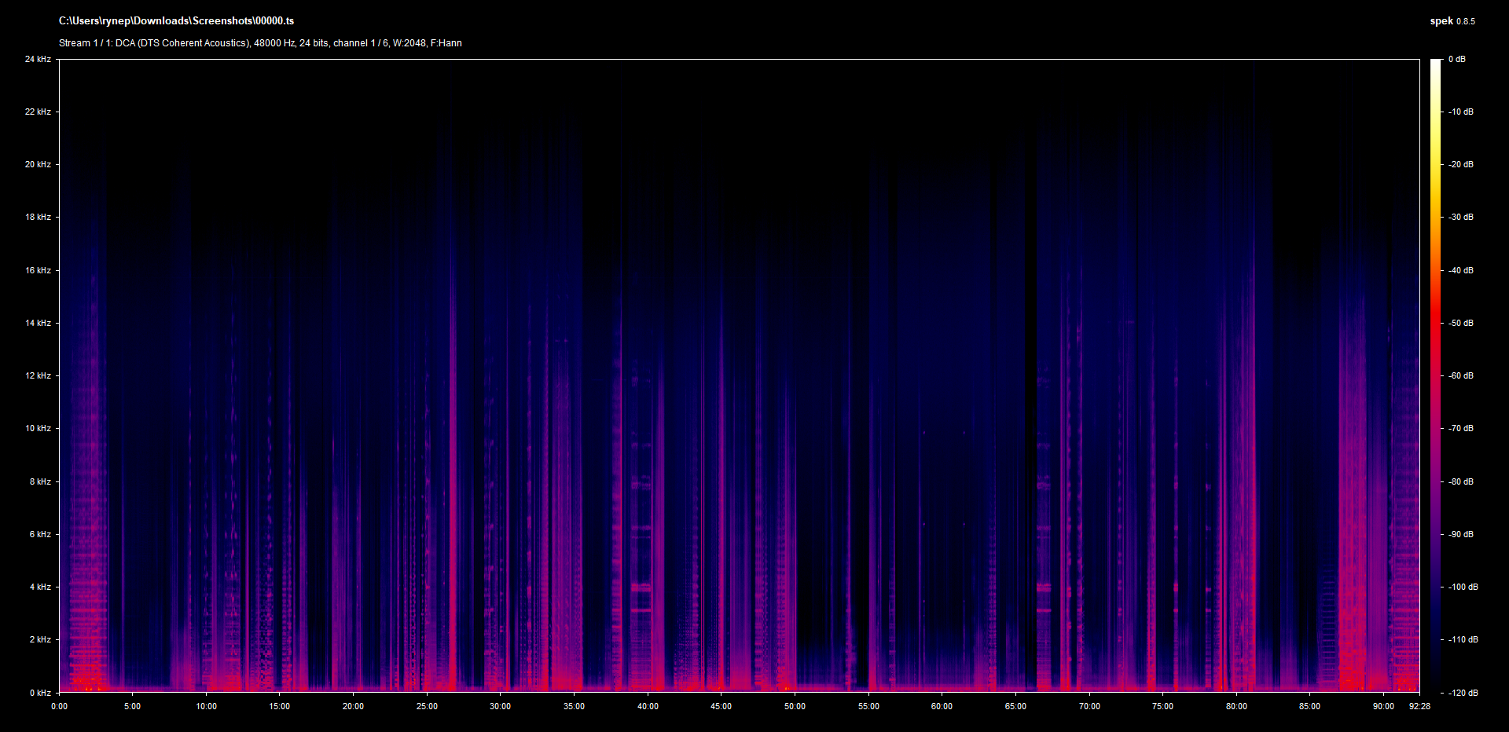Viewport: 1509px width, 732px height.
Task: Click the spek 0.8.5 logo text
Action: tap(1452, 21)
